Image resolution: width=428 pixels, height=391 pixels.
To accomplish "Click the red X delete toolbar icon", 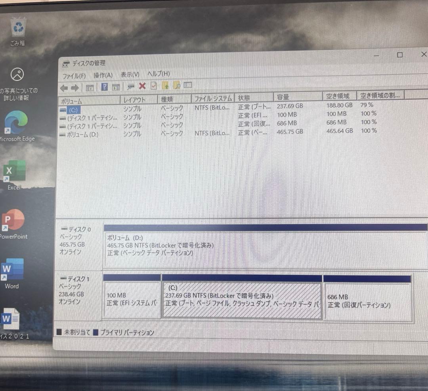I will [141, 86].
